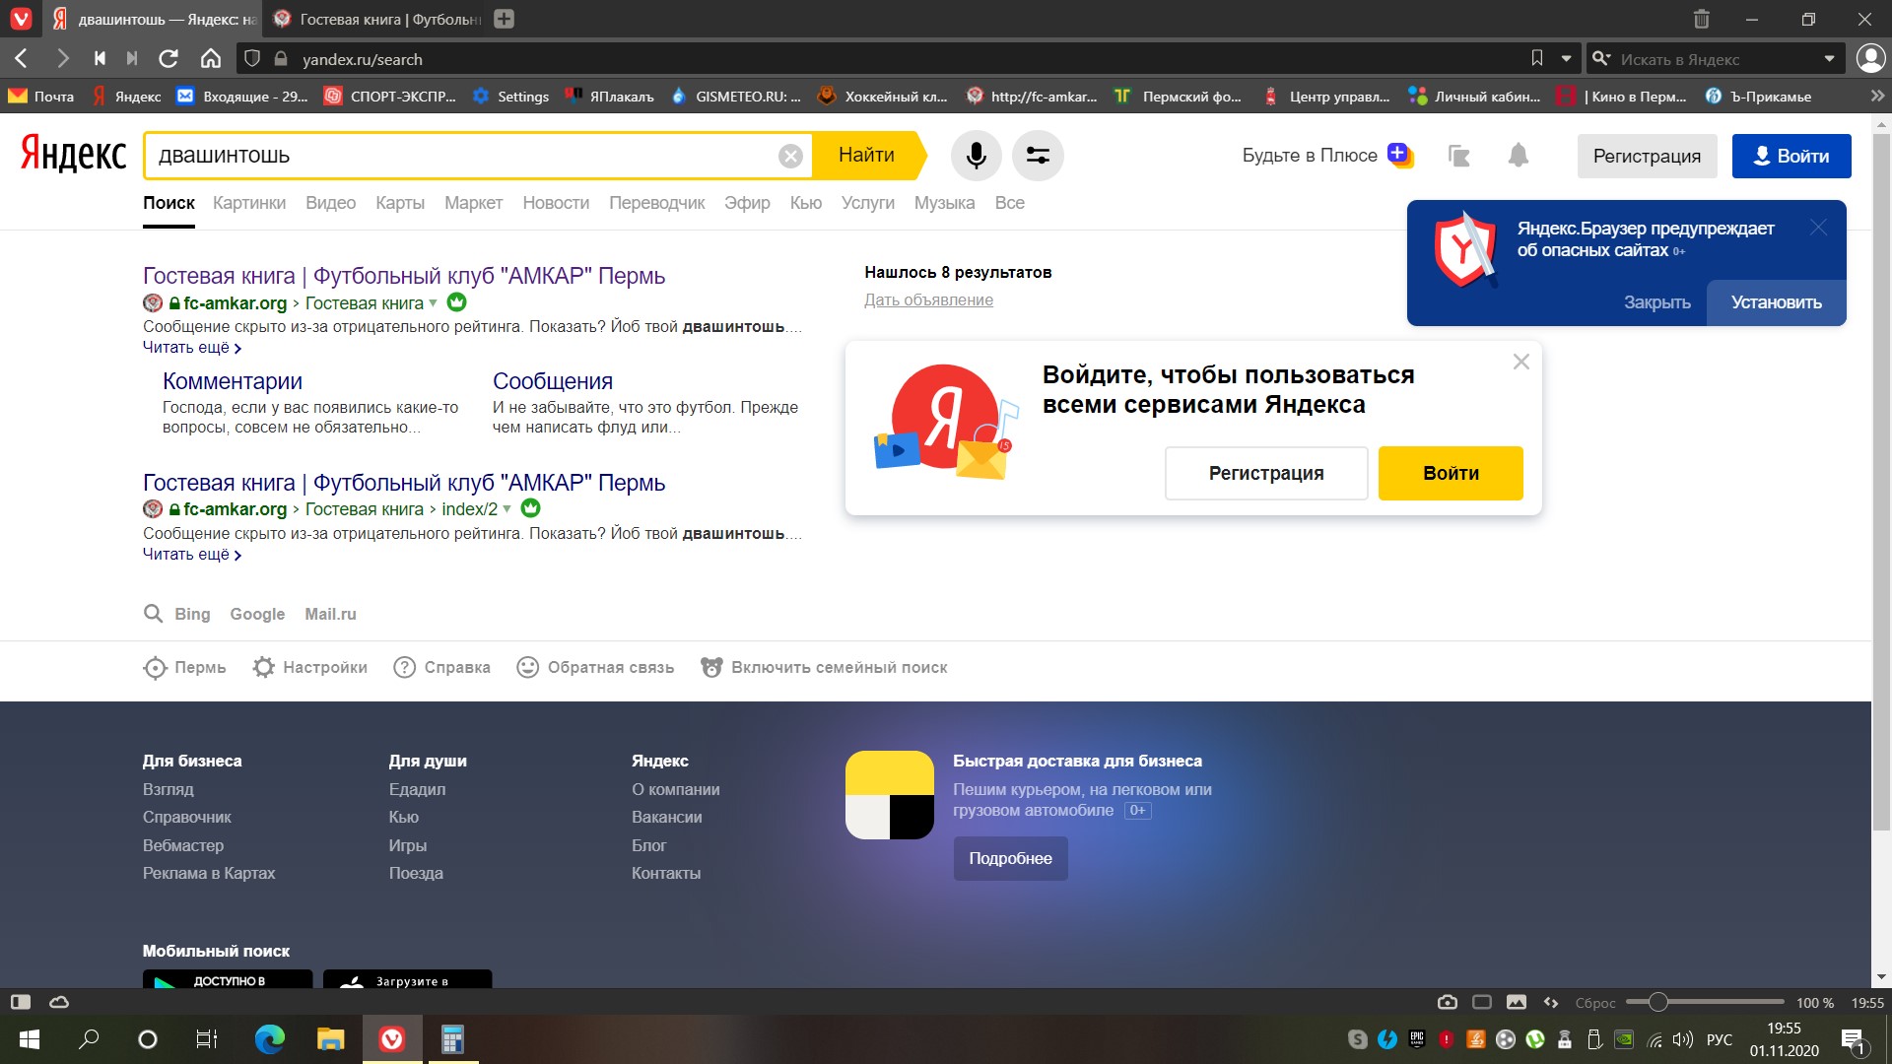Click inside the Yandex search query field

[463, 156]
